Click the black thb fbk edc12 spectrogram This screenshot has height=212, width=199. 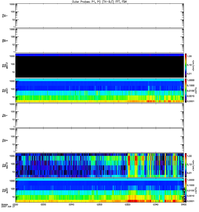99,66
